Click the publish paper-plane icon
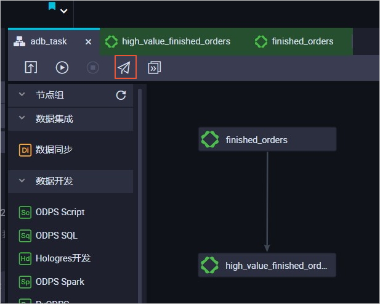Image resolution: width=380 pixels, height=304 pixels. (124, 68)
